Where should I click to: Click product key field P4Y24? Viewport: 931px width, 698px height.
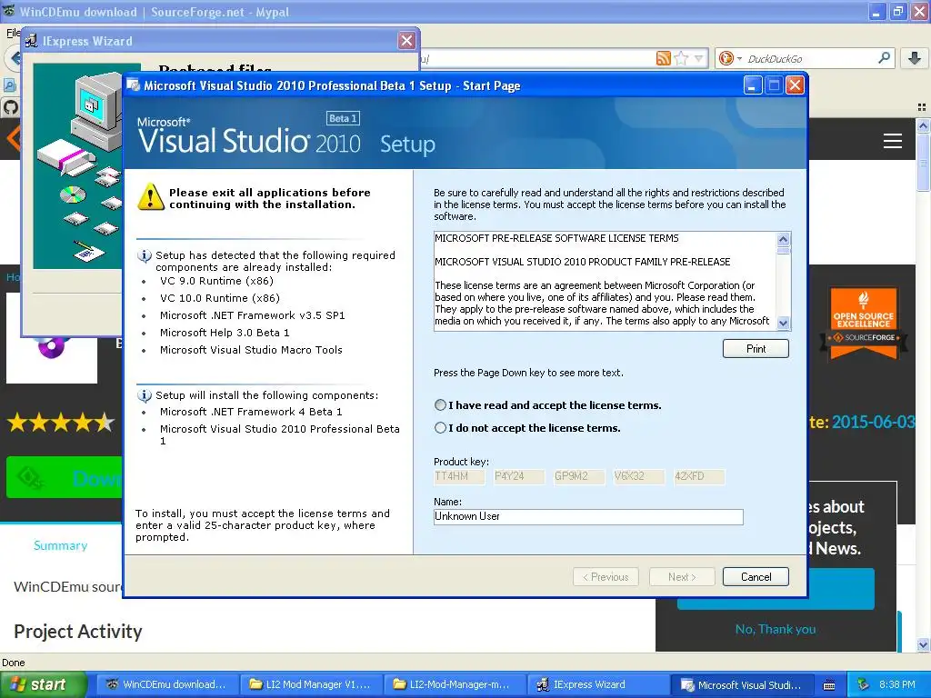(x=519, y=476)
